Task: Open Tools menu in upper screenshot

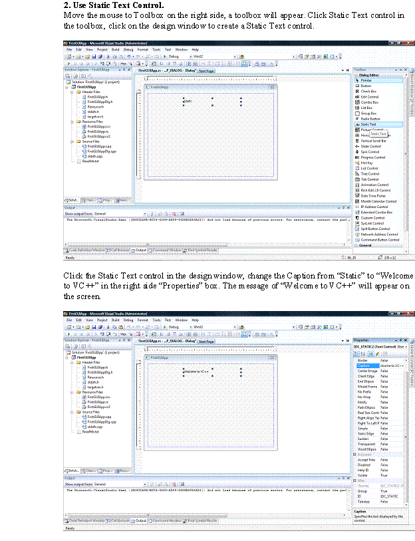Action: pyautogui.click(x=156, y=50)
